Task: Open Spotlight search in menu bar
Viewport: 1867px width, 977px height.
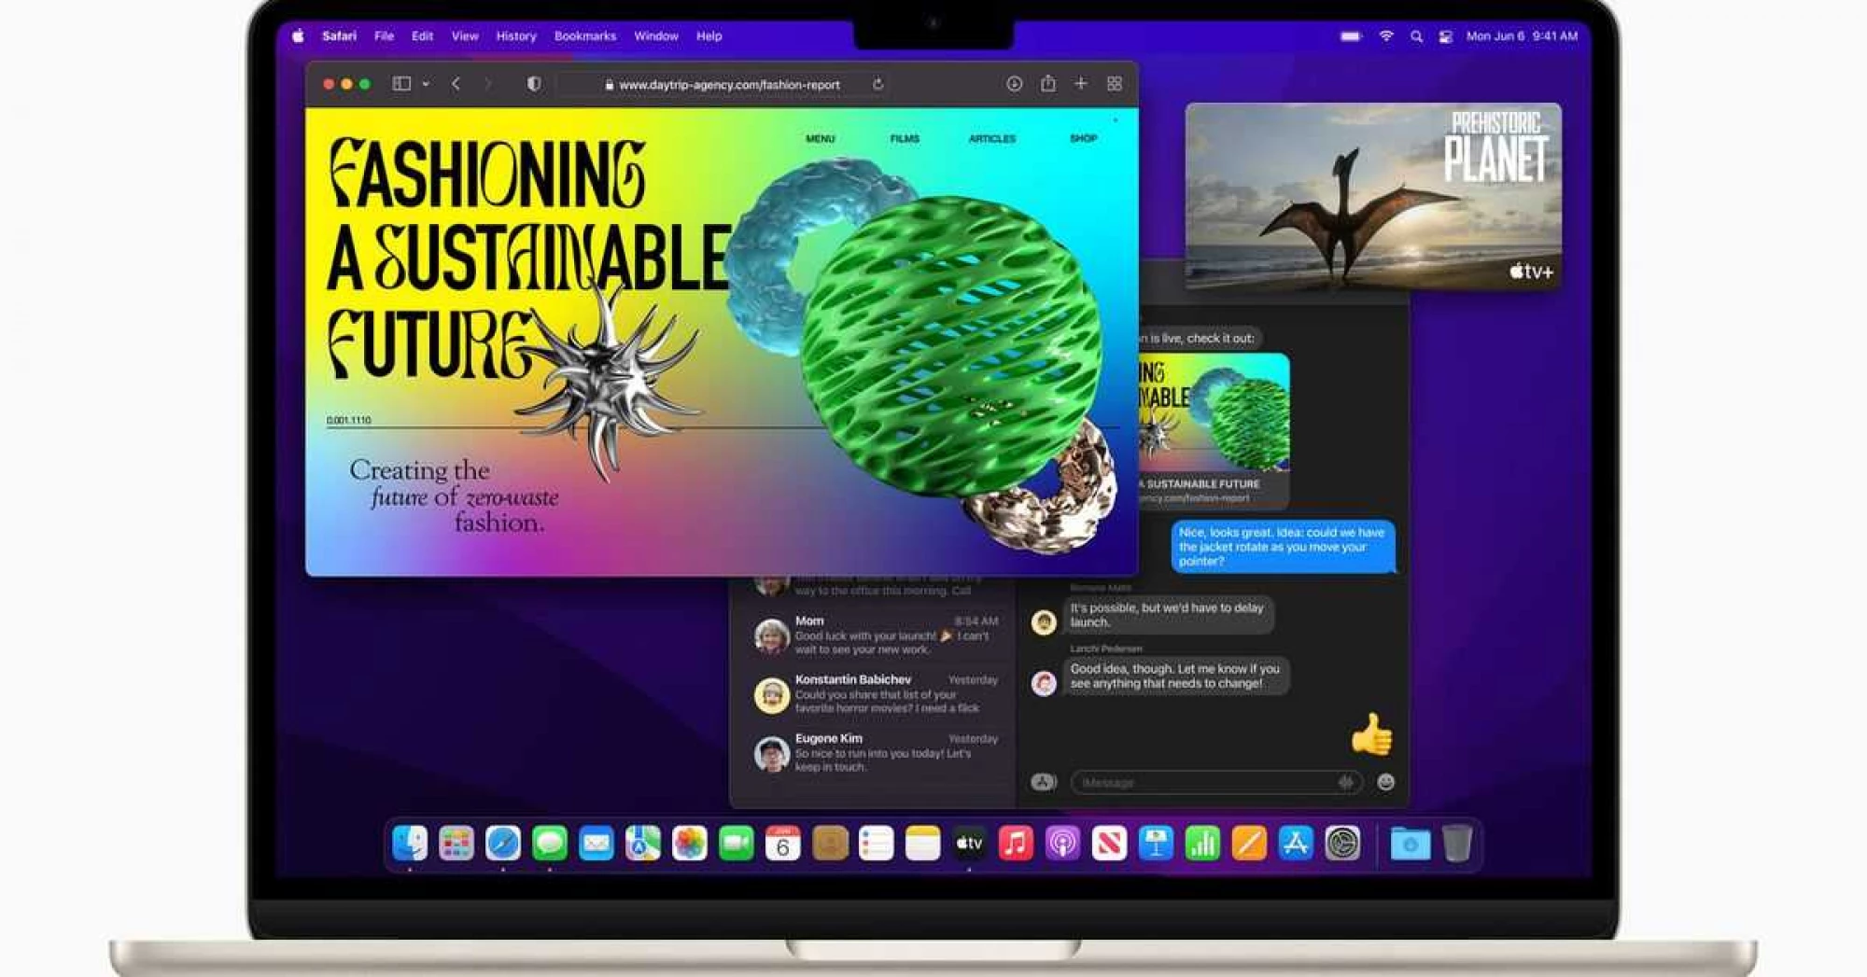Action: click(x=1416, y=36)
